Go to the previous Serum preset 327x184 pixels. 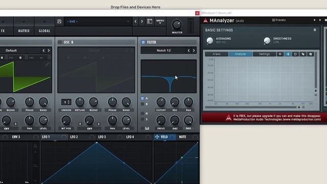(x=136, y=21)
